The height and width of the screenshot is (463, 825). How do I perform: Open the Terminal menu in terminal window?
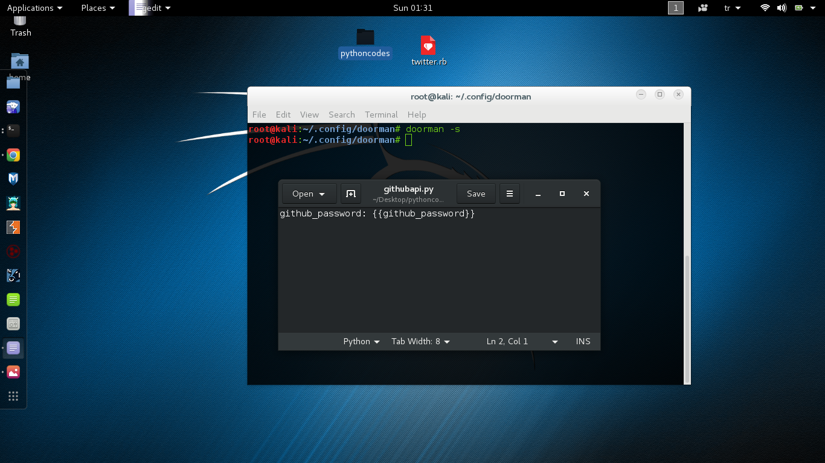381,115
